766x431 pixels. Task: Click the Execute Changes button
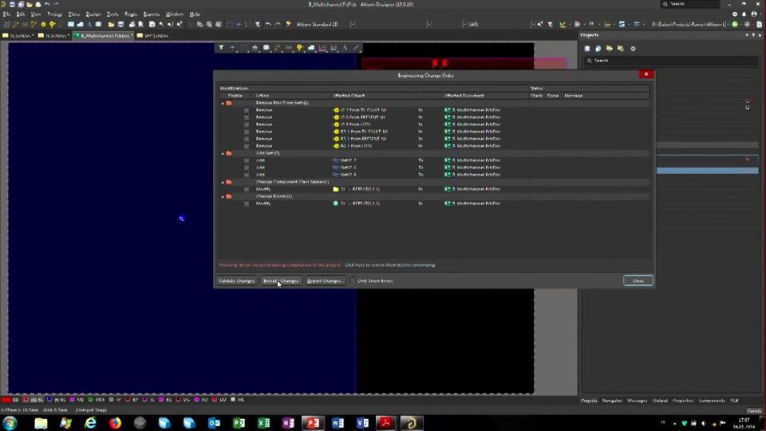coord(280,281)
